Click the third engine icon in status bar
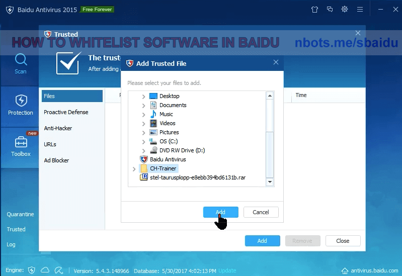The image size is (402, 276). (x=59, y=270)
